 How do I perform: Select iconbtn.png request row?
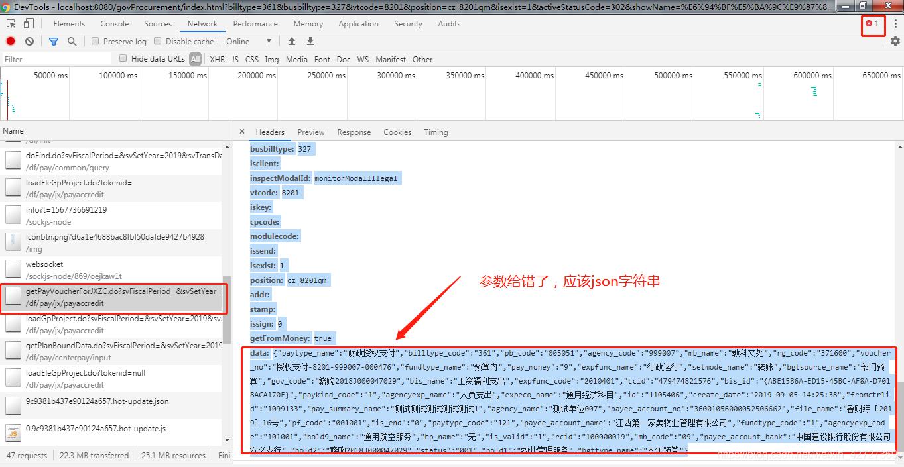[111, 242]
